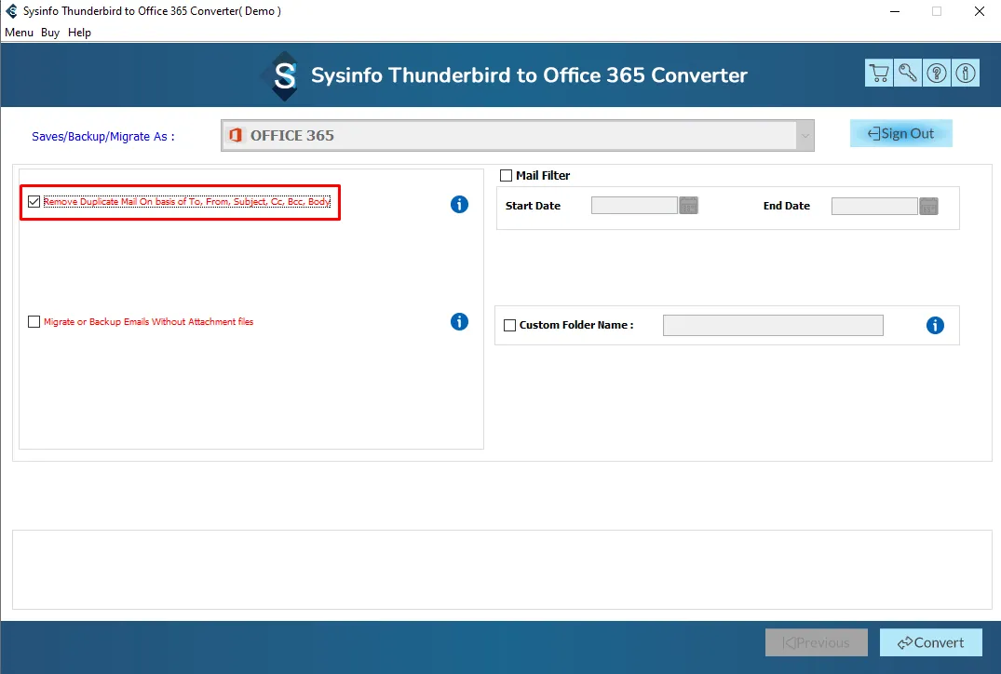
Task: Close the converter window
Action: (980, 11)
